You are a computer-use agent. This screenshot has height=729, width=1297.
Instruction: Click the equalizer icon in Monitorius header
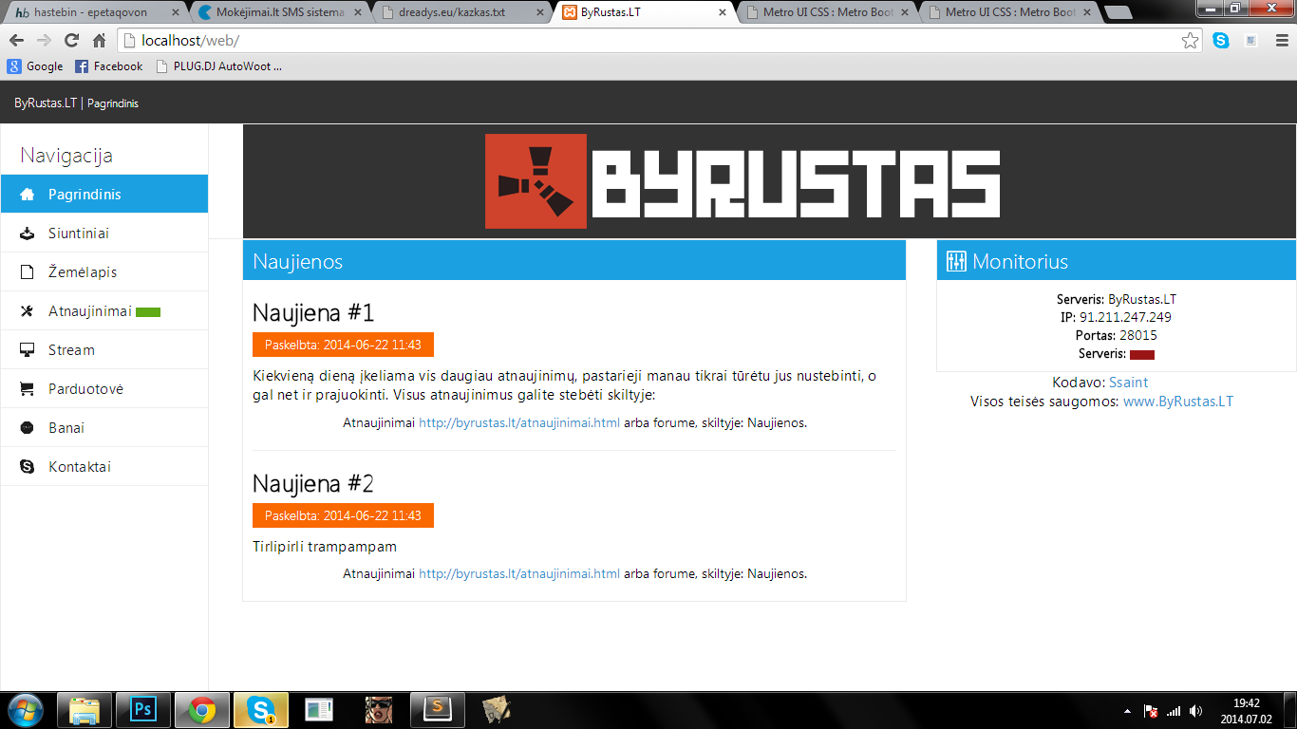[x=956, y=261]
